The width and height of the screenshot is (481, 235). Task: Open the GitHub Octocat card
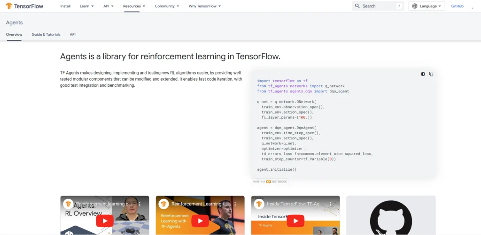tap(391, 215)
